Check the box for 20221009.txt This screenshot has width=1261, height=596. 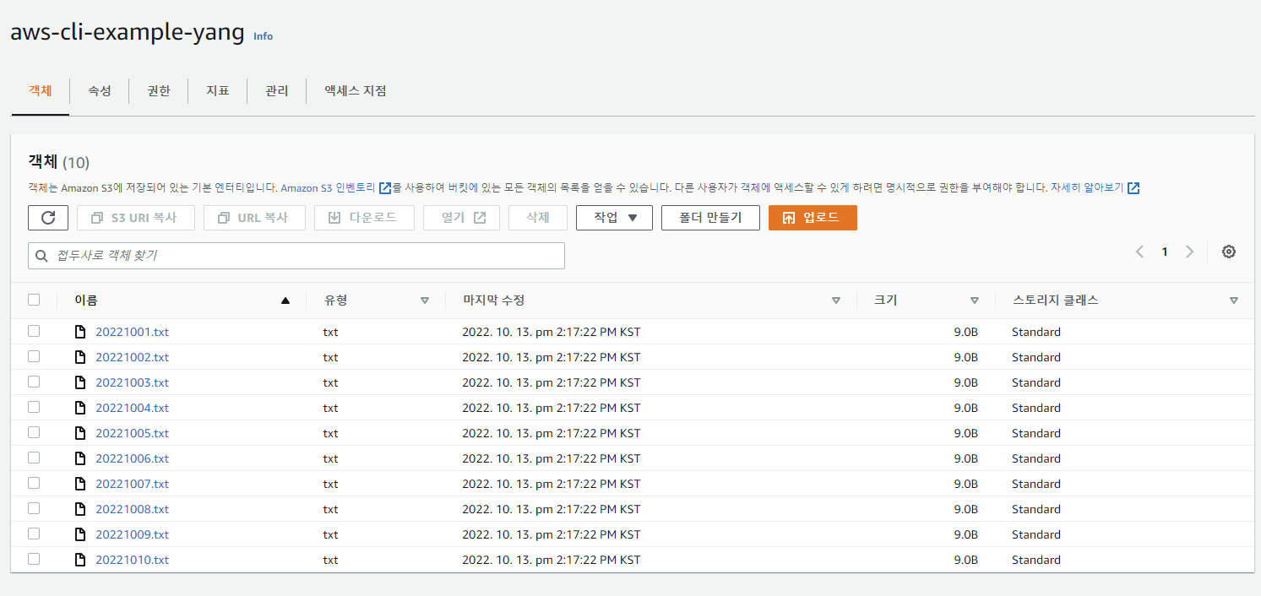[34, 534]
